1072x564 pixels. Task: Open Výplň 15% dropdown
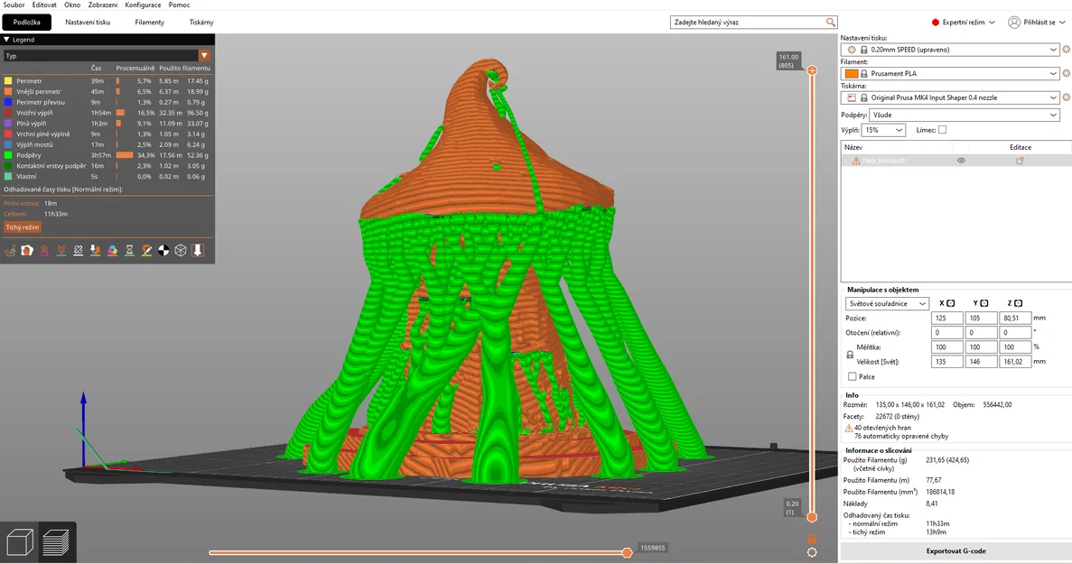point(883,130)
